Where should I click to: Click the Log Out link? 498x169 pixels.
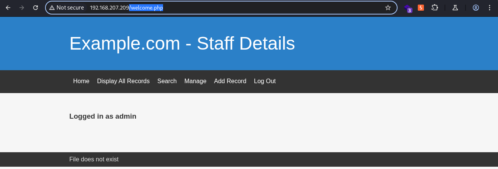(265, 81)
